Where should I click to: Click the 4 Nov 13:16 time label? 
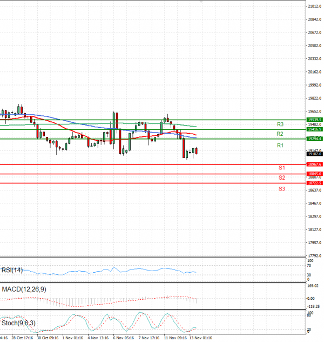[98, 338]
